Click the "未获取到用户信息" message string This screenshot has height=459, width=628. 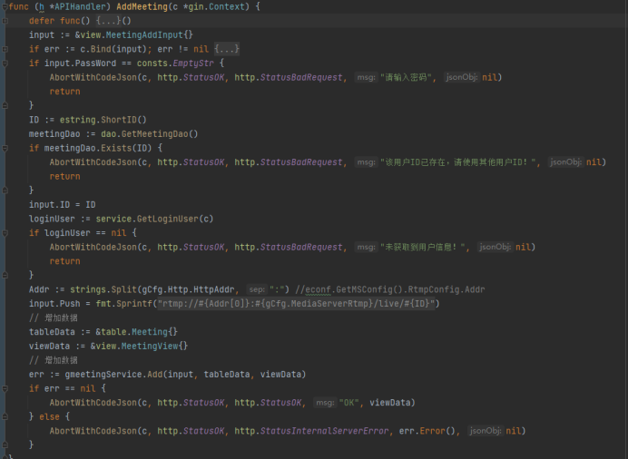tap(423, 247)
